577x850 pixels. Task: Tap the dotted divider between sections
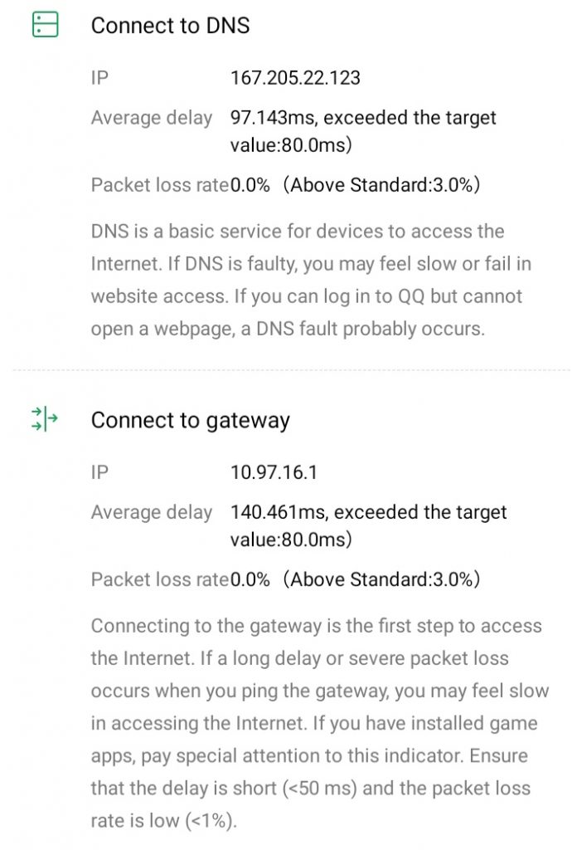[290, 369]
